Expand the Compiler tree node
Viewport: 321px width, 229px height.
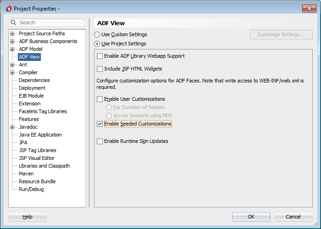pyautogui.click(x=12, y=72)
